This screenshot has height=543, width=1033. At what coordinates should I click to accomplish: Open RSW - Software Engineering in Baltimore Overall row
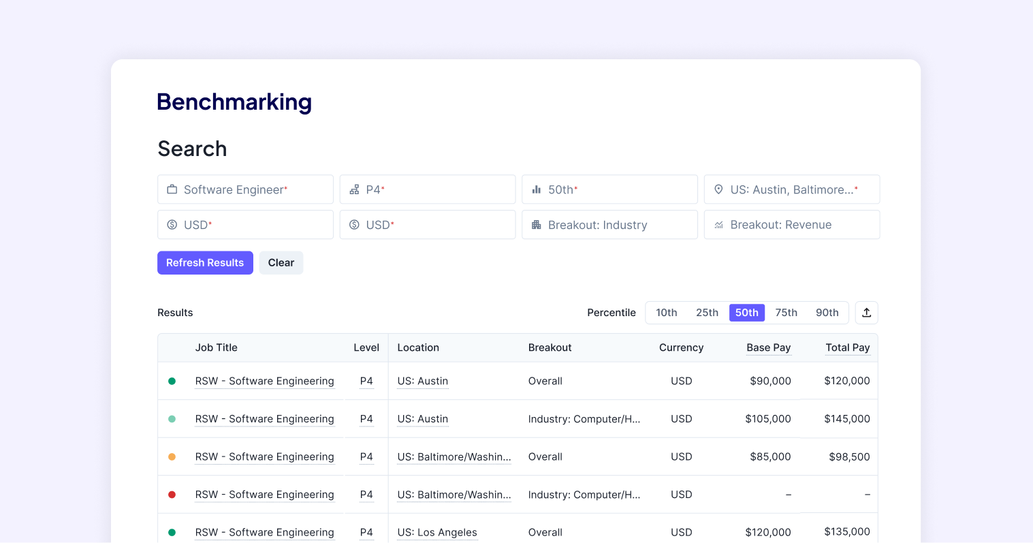265,456
